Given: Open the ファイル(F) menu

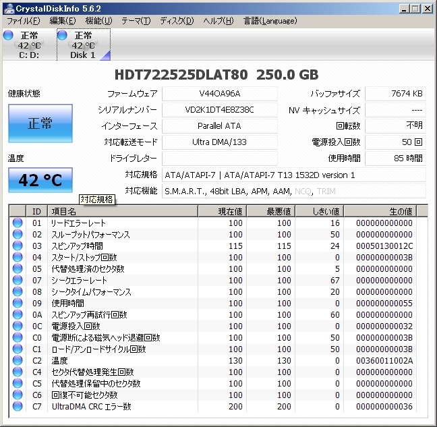Looking at the screenshot, I should click(22, 21).
